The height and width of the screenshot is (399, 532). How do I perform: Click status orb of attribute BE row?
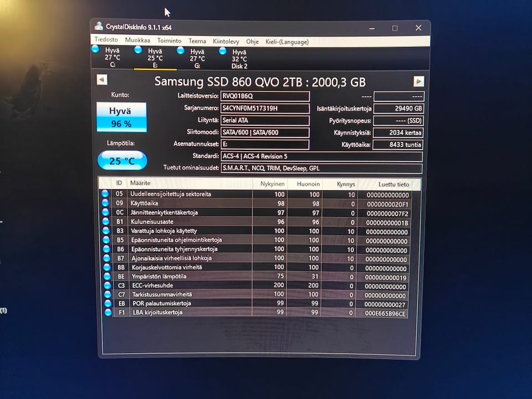coord(107,276)
